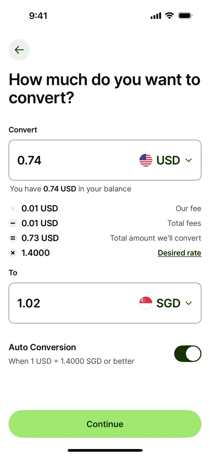The image size is (210, 456).
Task: Tap the minus icon beside Total fees
Action: click(13, 223)
